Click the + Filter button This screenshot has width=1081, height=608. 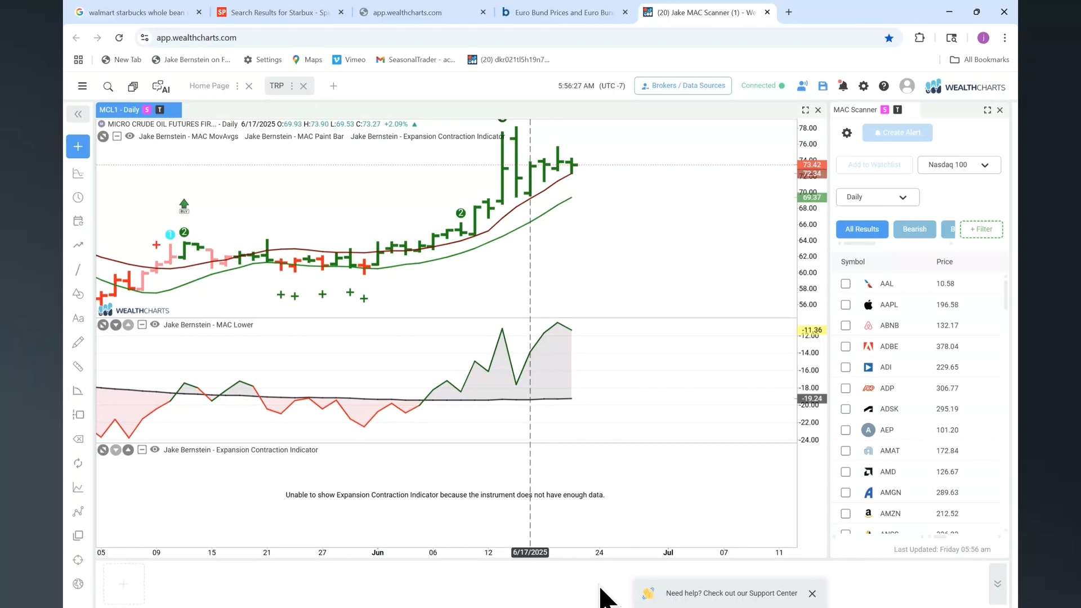click(981, 229)
